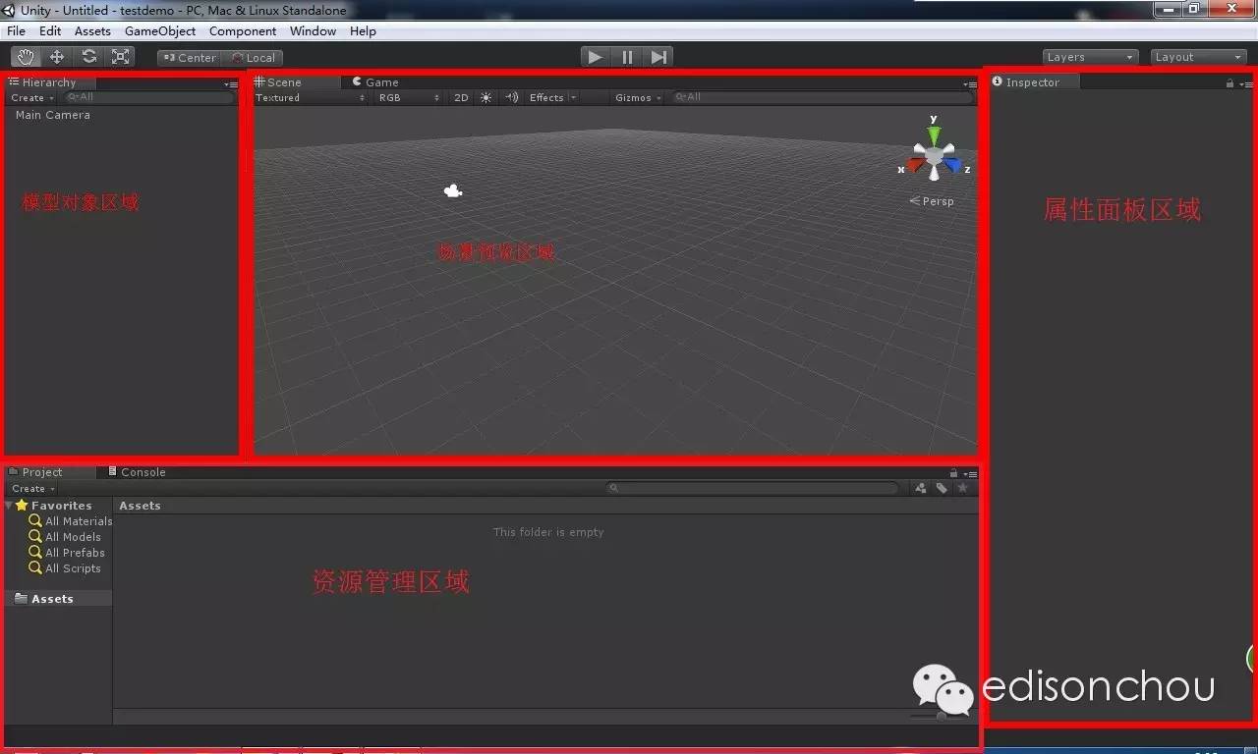Screen dimensions: 1258x754
Task: Click All Prefabs favorite search
Action: tap(75, 553)
